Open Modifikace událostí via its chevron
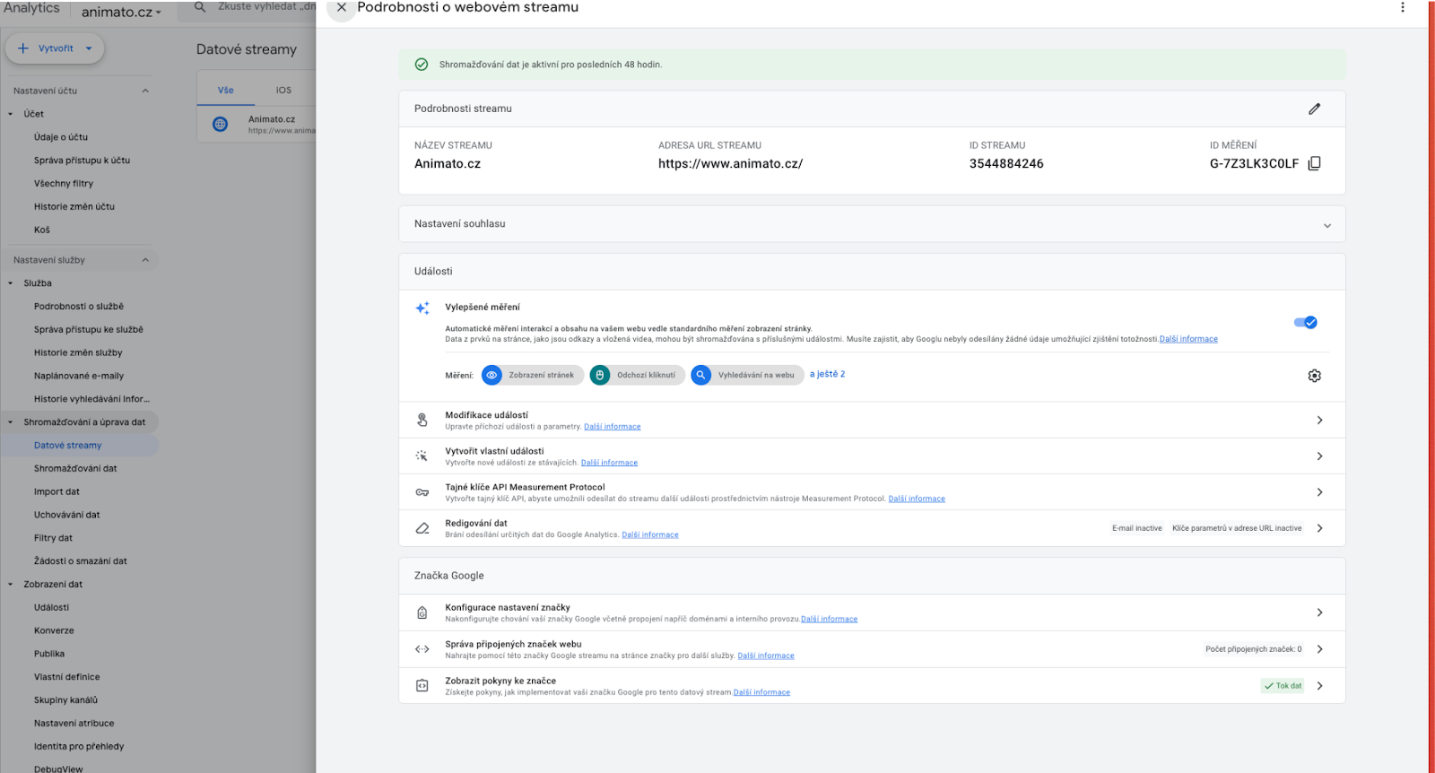This screenshot has width=1435, height=773. point(1319,420)
